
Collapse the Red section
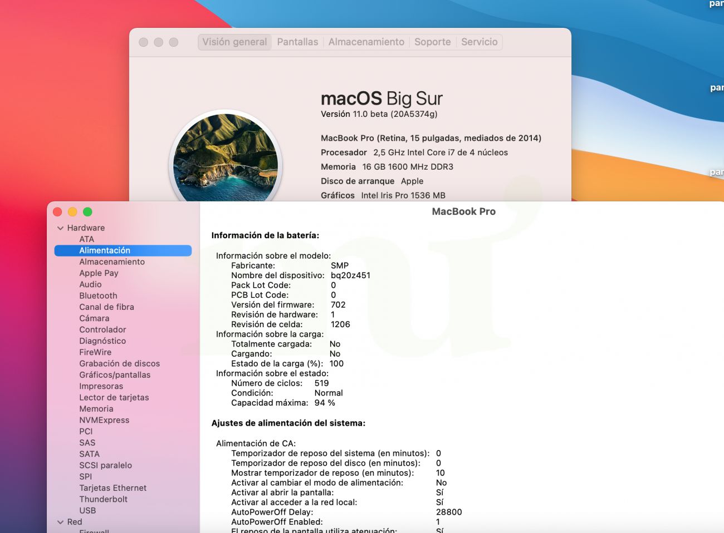(x=60, y=522)
